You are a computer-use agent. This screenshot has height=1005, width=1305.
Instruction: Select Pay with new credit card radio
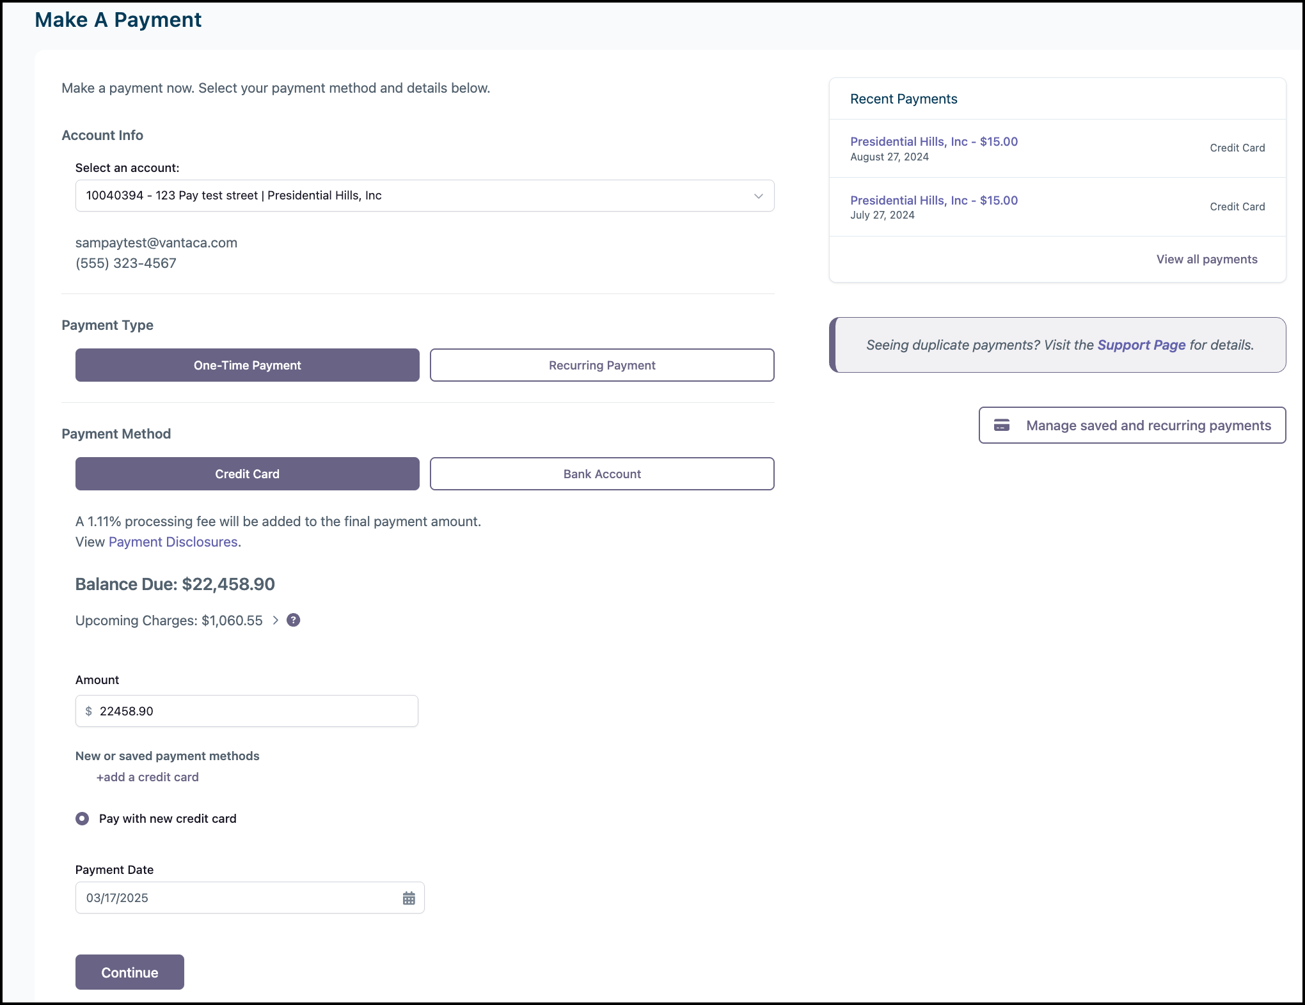tap(83, 818)
